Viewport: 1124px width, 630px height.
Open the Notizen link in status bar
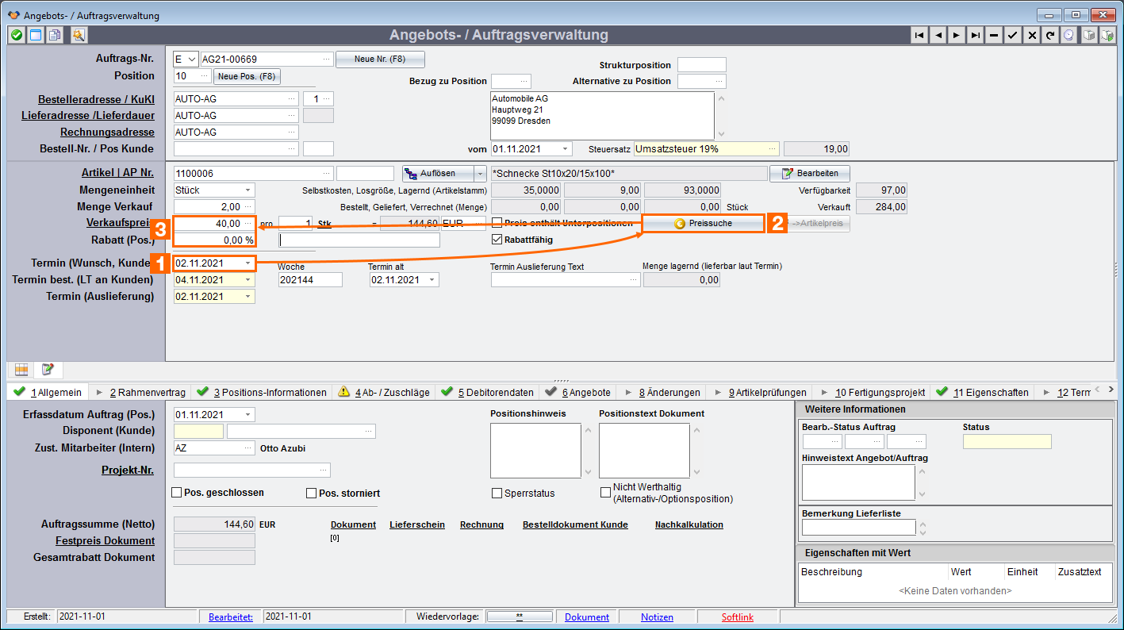(657, 617)
